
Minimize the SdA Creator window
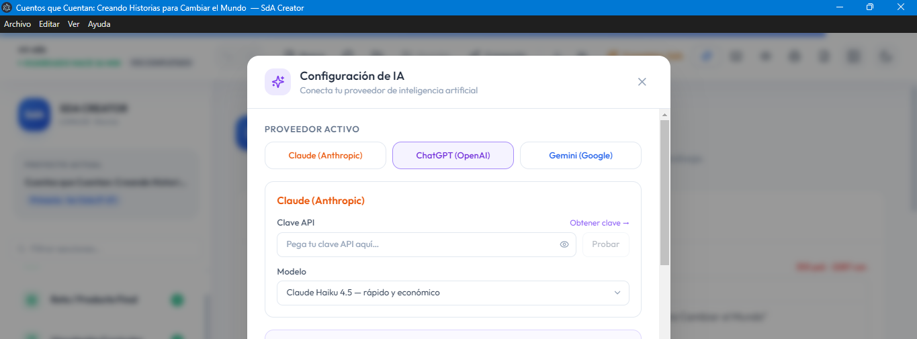pos(840,7)
